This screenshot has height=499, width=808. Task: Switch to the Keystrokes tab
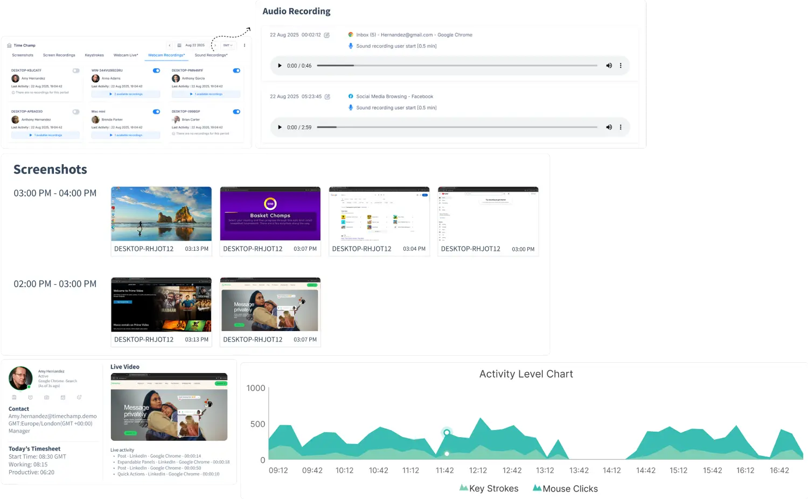tap(94, 55)
